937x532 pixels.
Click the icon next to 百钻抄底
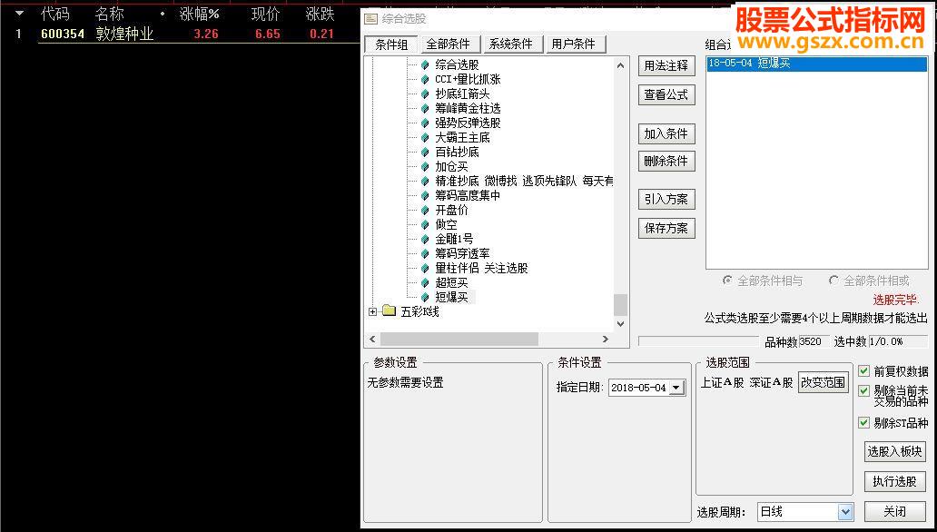[425, 153]
